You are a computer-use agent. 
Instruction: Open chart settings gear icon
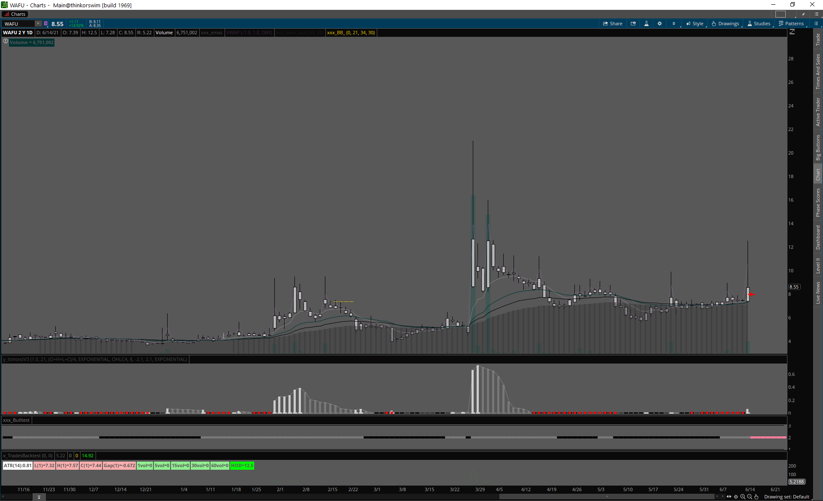pos(660,24)
